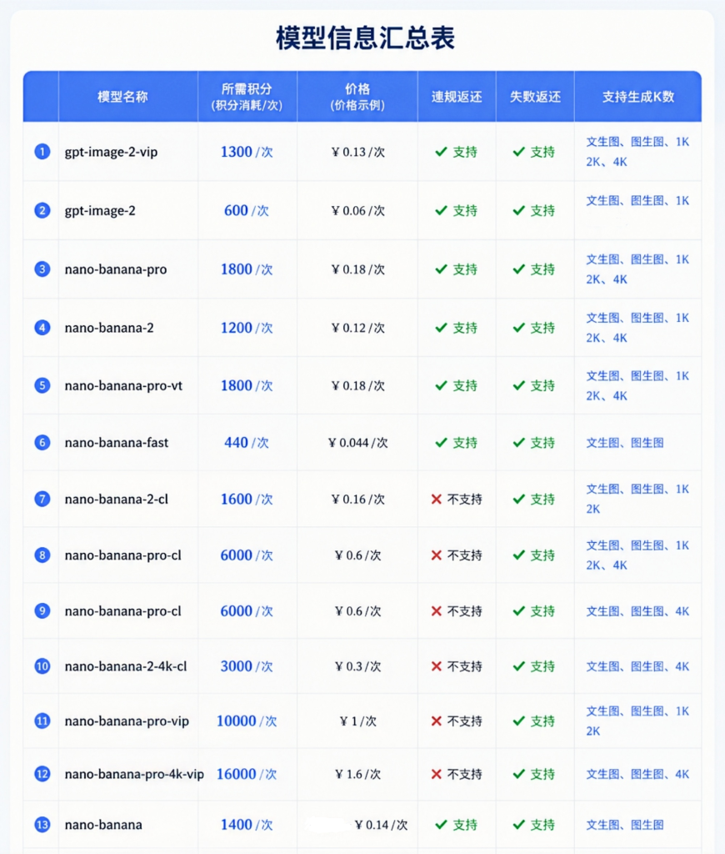Click the number 3 badge beside nano-banana-pro
725x854 pixels.
(x=42, y=269)
